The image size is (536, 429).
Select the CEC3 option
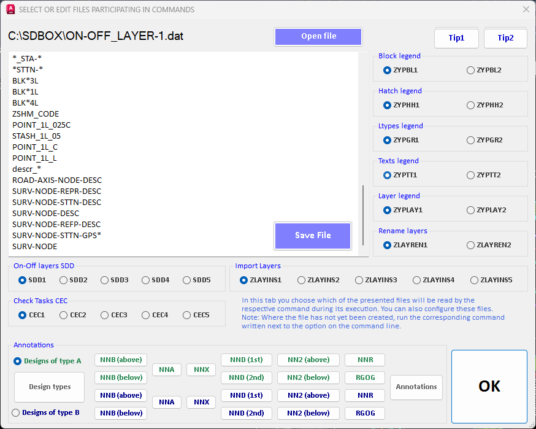pyautogui.click(x=114, y=315)
